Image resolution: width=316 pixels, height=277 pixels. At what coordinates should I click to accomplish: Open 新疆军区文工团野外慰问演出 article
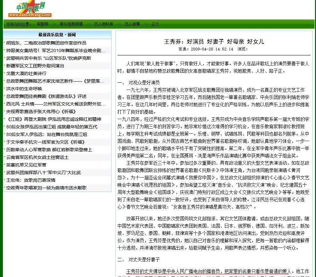[35, 66]
